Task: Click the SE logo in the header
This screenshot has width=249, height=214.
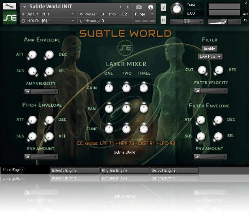Action: click(9, 18)
